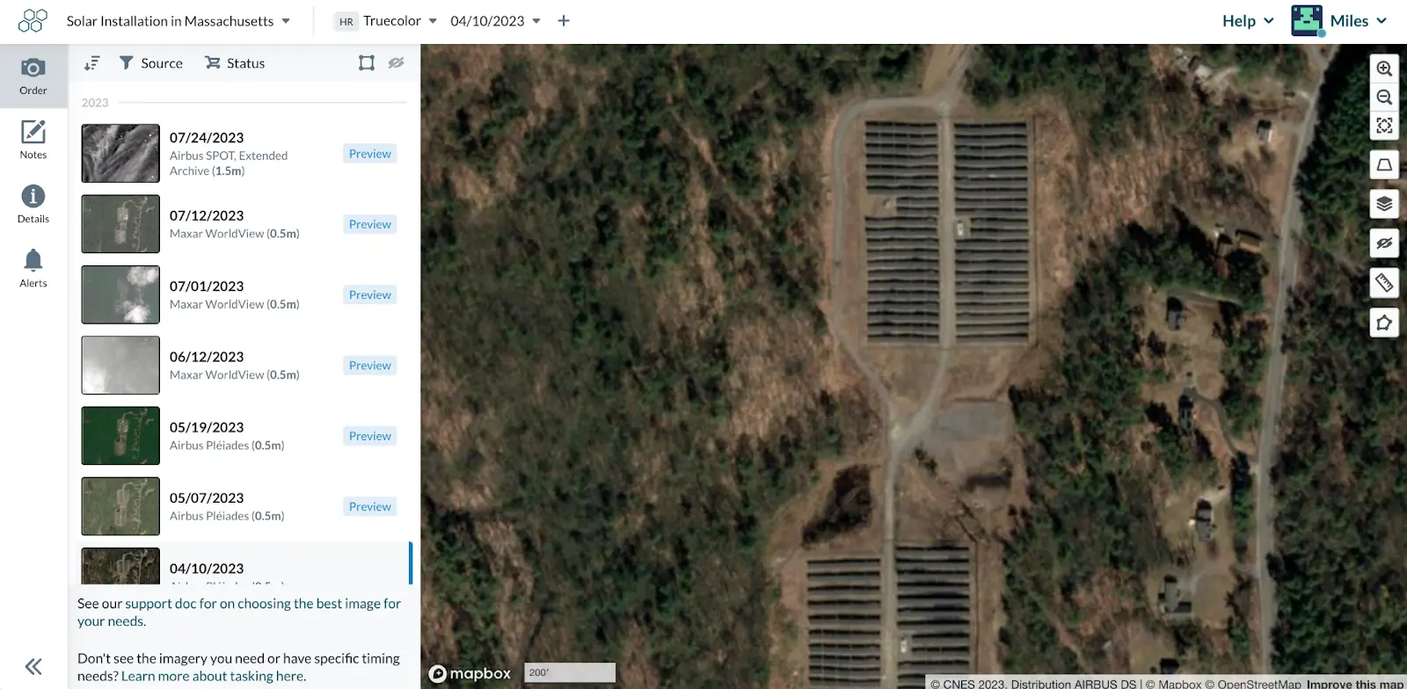1407x689 pixels.
Task: Preview the 07/01/2023 Maxar image
Action: point(370,294)
